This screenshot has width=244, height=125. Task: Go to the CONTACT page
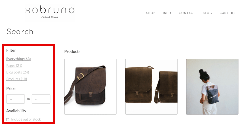(187, 13)
